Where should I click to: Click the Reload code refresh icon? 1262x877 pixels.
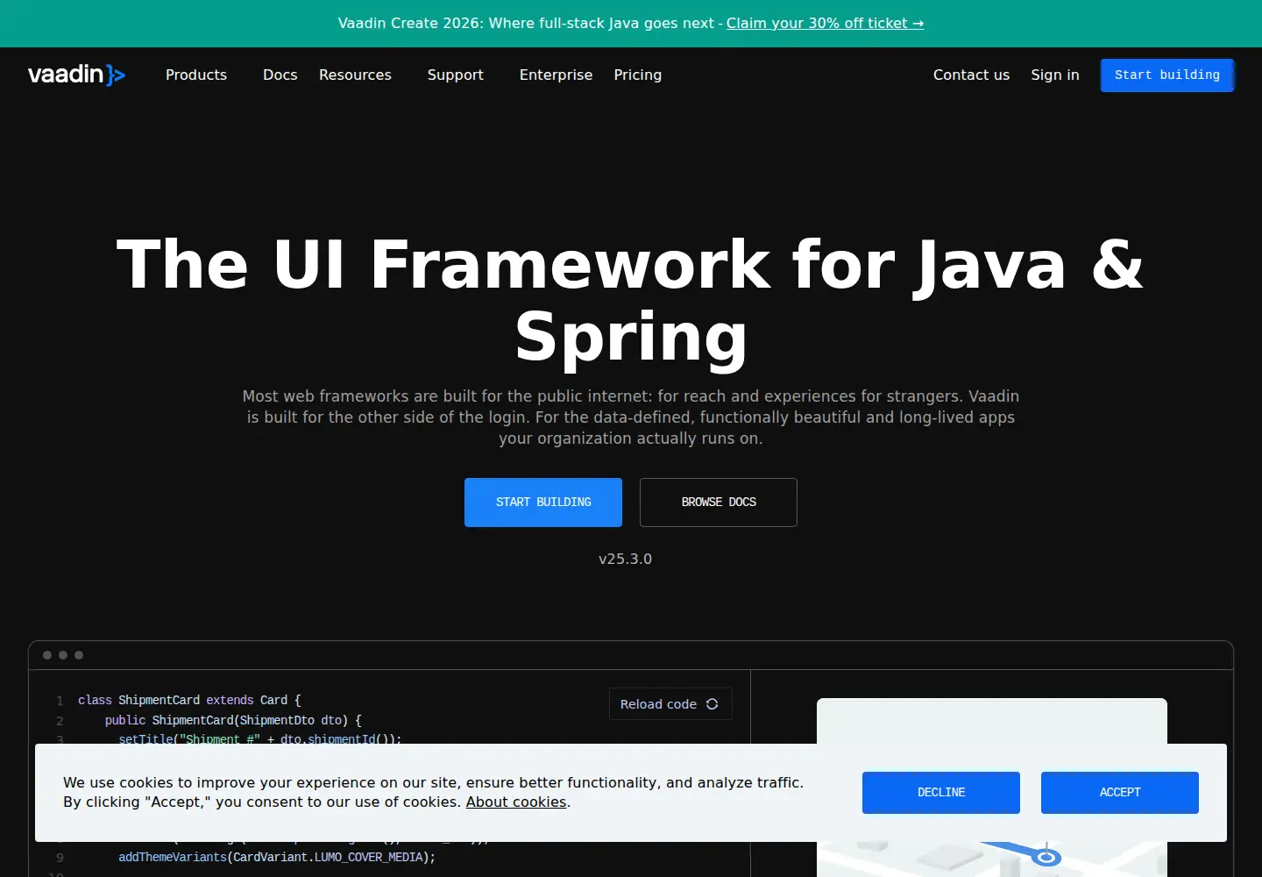pyautogui.click(x=712, y=704)
